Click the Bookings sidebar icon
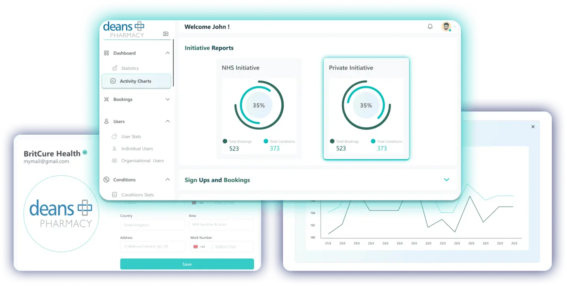The image size is (567, 286). click(106, 99)
